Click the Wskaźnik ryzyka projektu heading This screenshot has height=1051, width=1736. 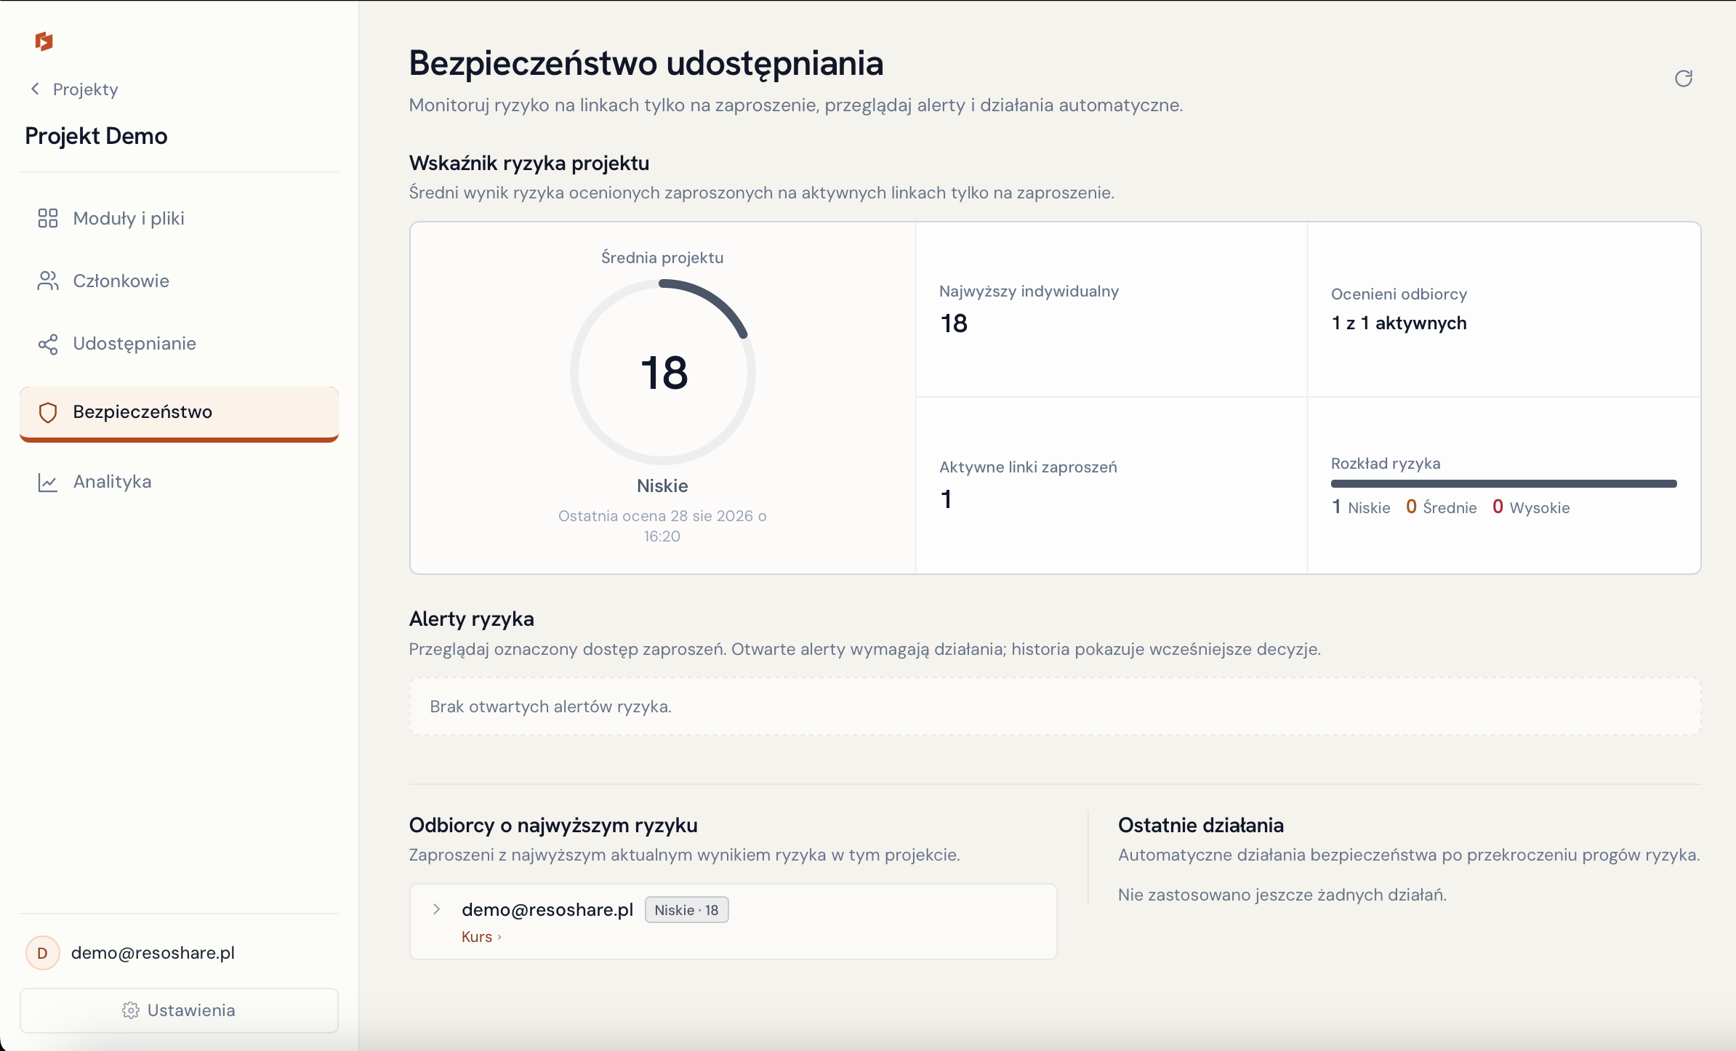point(529,163)
